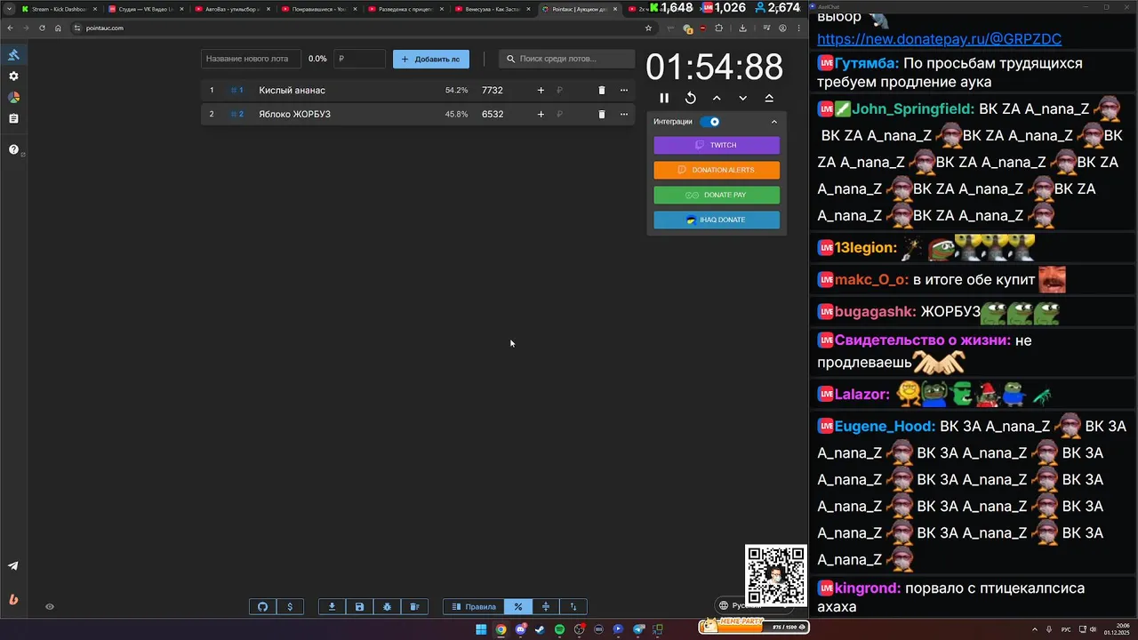This screenshot has height=640, width=1138.
Task: Click the clear-all trash icon in bottom toolbar
Action: 414,607
